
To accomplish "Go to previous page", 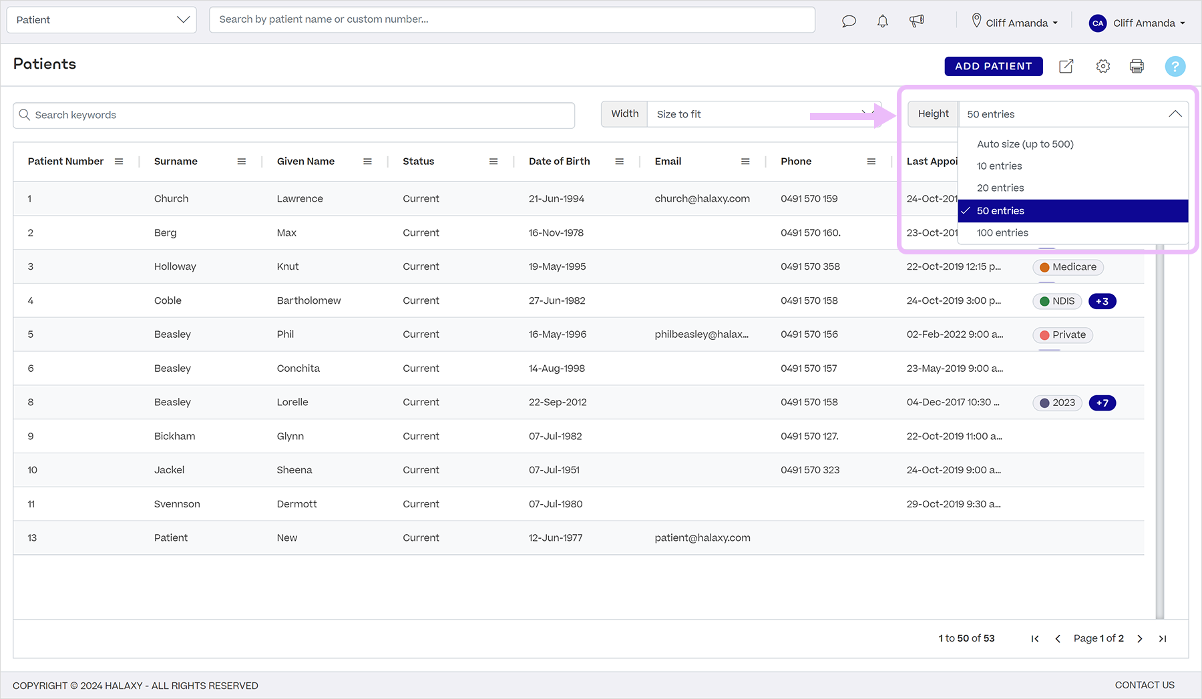I will coord(1058,639).
